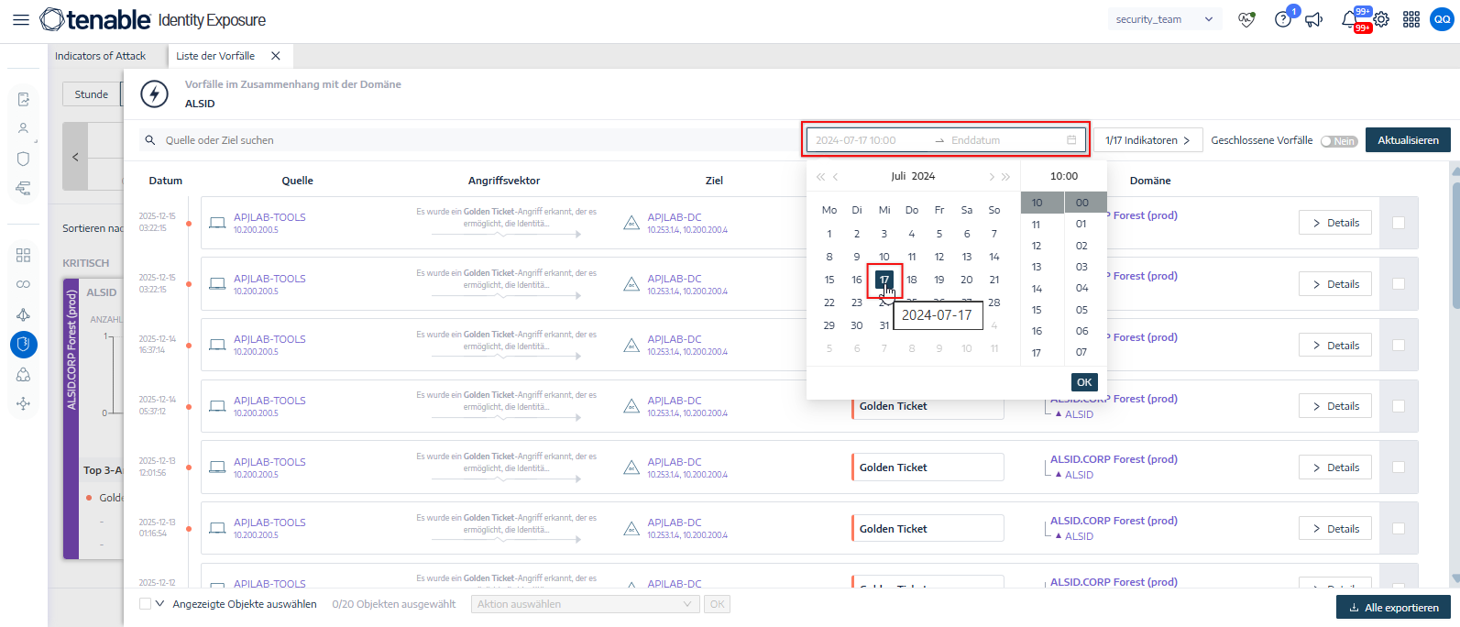1460x627 pixels.
Task: Click the Aktualisieren button
Action: coord(1408,140)
